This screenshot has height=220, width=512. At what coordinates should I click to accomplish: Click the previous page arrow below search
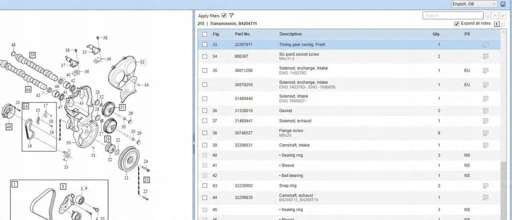(x=496, y=24)
